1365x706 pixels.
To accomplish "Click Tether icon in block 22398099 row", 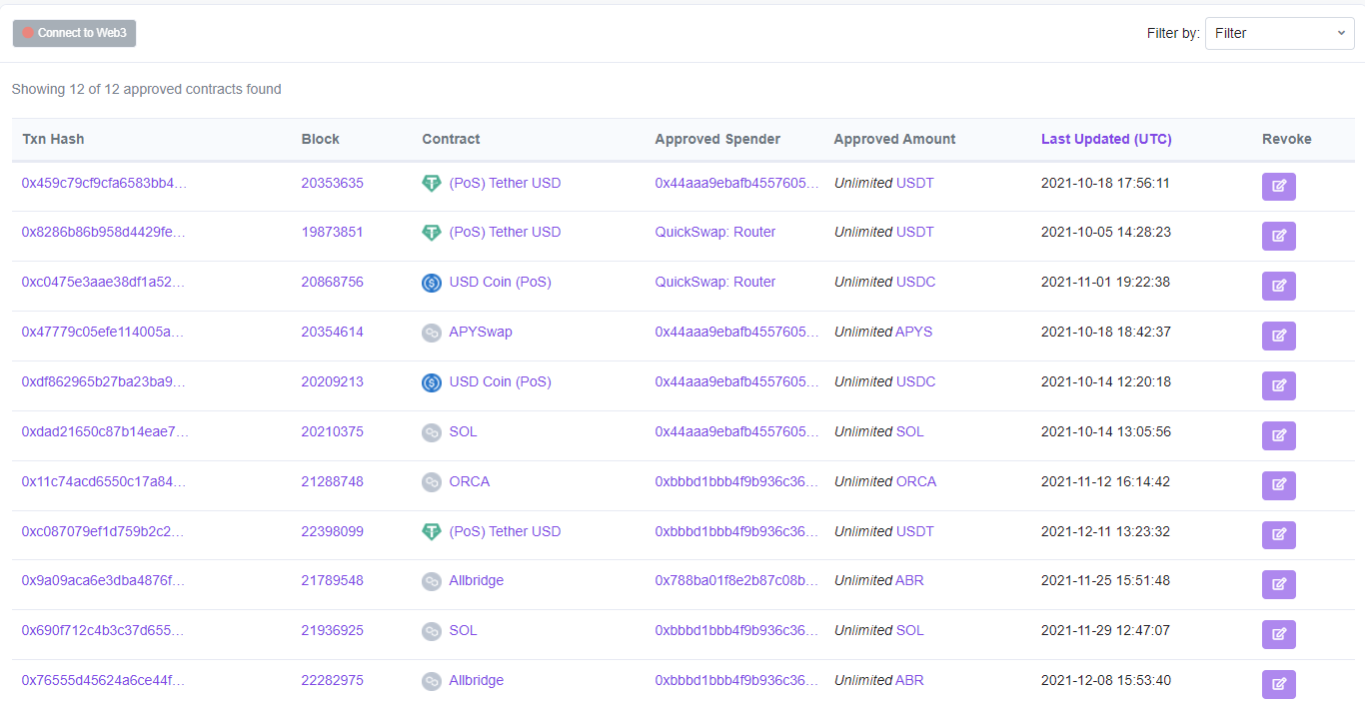I will tap(432, 532).
